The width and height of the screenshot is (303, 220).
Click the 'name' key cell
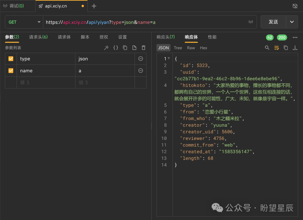(x=46, y=71)
